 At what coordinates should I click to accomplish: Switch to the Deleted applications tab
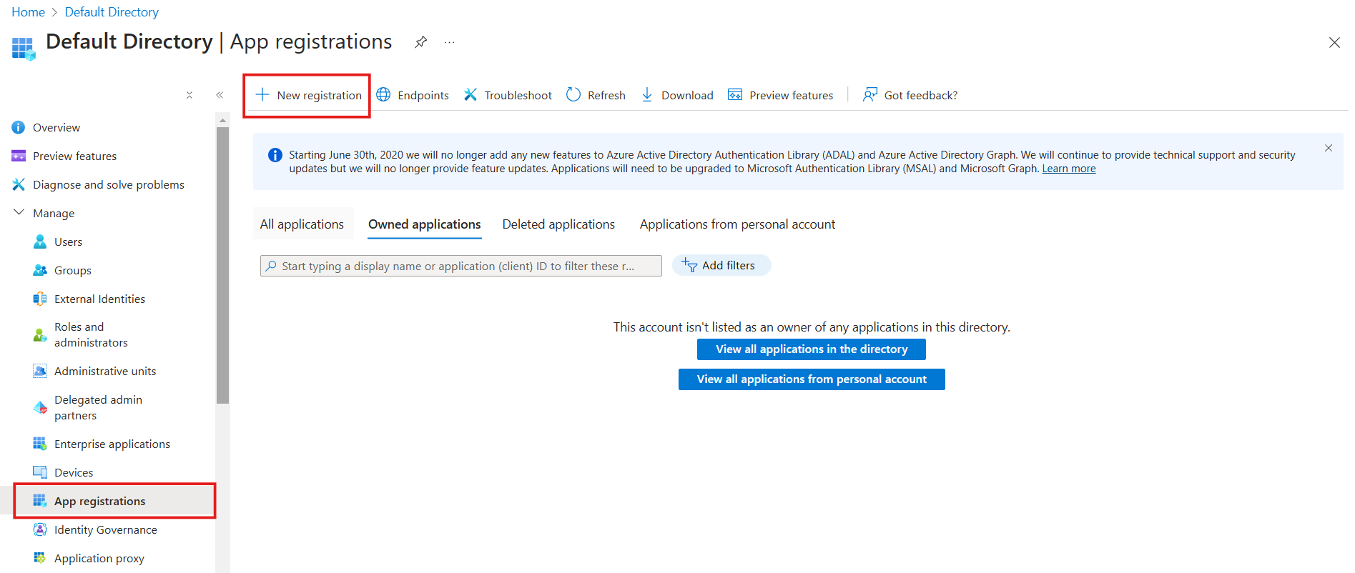558,224
